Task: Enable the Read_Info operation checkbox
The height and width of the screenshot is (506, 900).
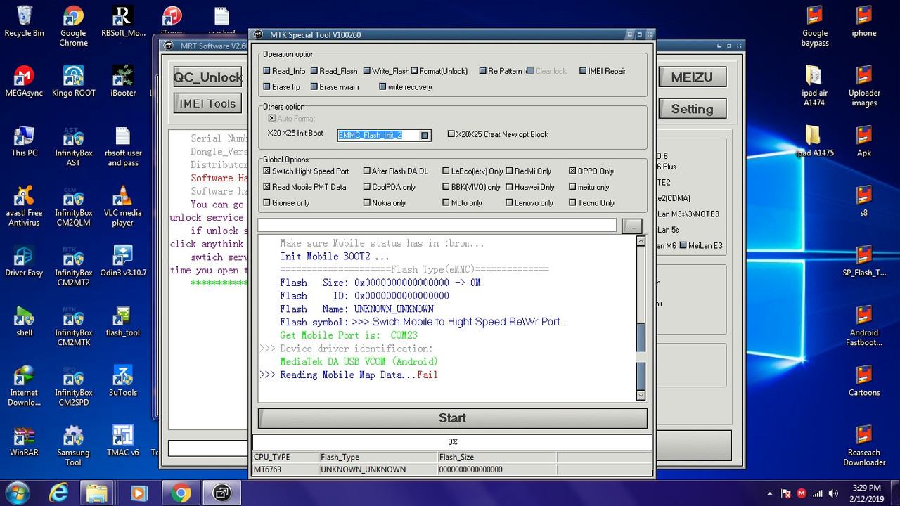Action: (266, 71)
